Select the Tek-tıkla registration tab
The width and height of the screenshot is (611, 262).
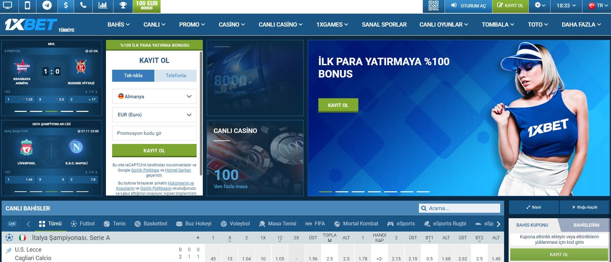(133, 76)
